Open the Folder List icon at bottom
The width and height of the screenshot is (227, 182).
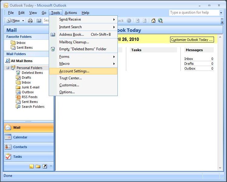point(38,166)
